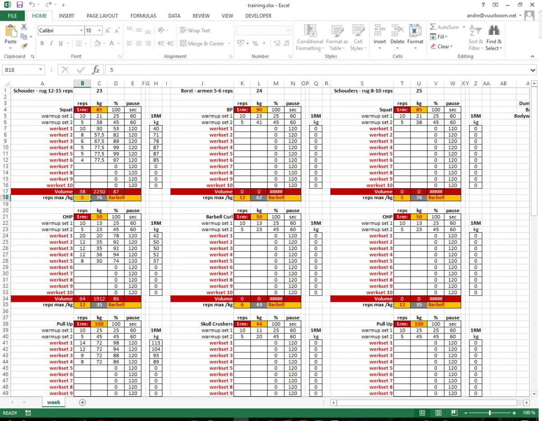The image size is (542, 421).
Task: Open the font name Calibri dropdown
Action: coord(81,31)
